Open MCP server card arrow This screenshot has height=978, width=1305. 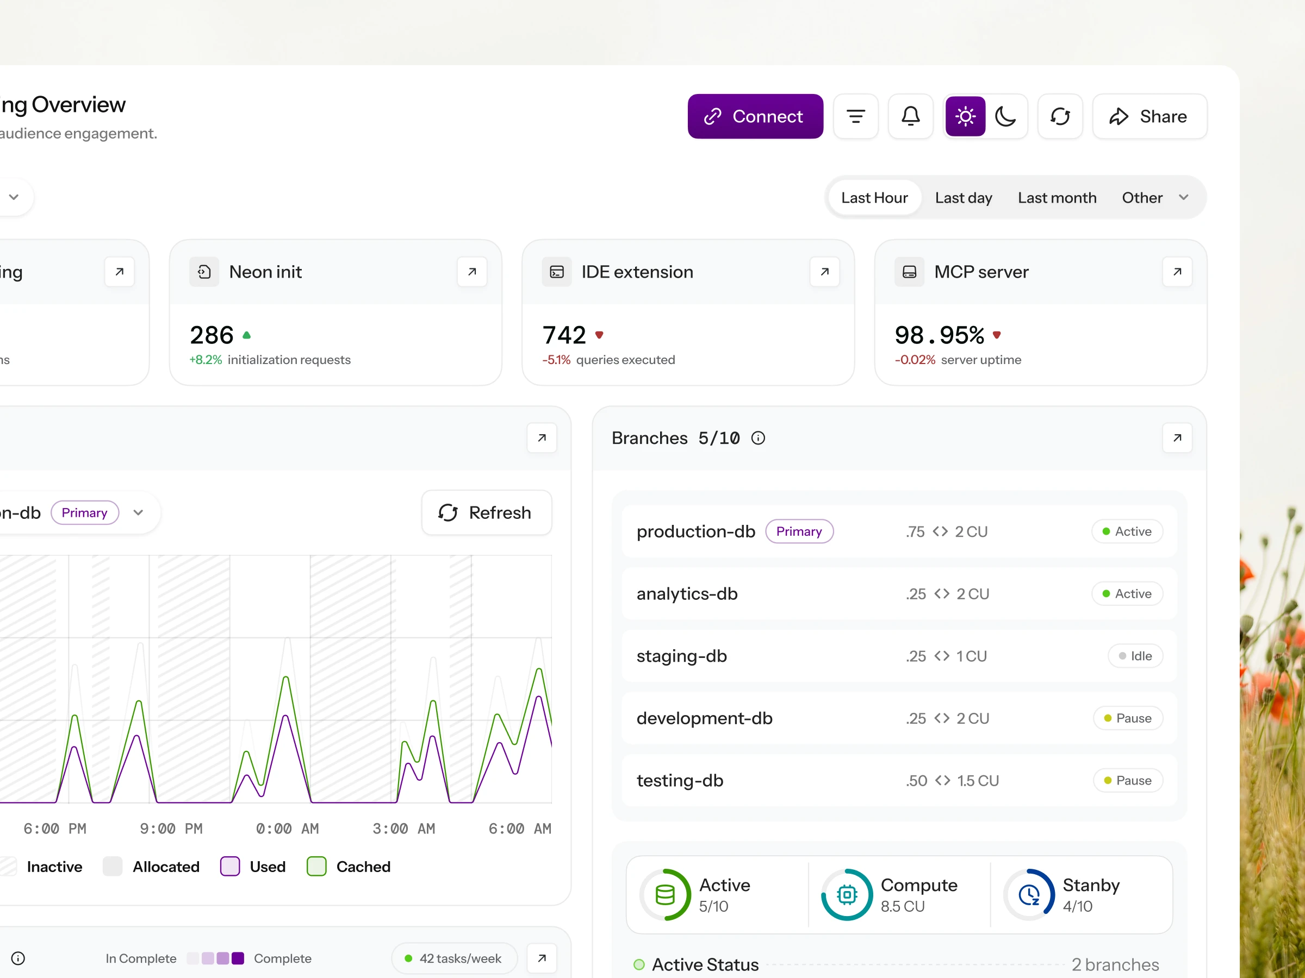pos(1177,272)
